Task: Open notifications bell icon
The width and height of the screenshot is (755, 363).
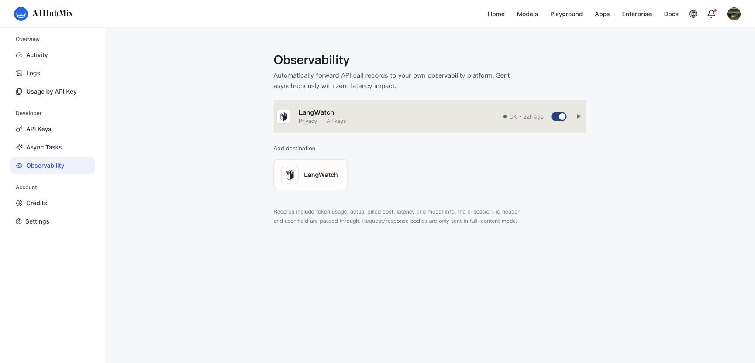Action: pyautogui.click(x=711, y=14)
